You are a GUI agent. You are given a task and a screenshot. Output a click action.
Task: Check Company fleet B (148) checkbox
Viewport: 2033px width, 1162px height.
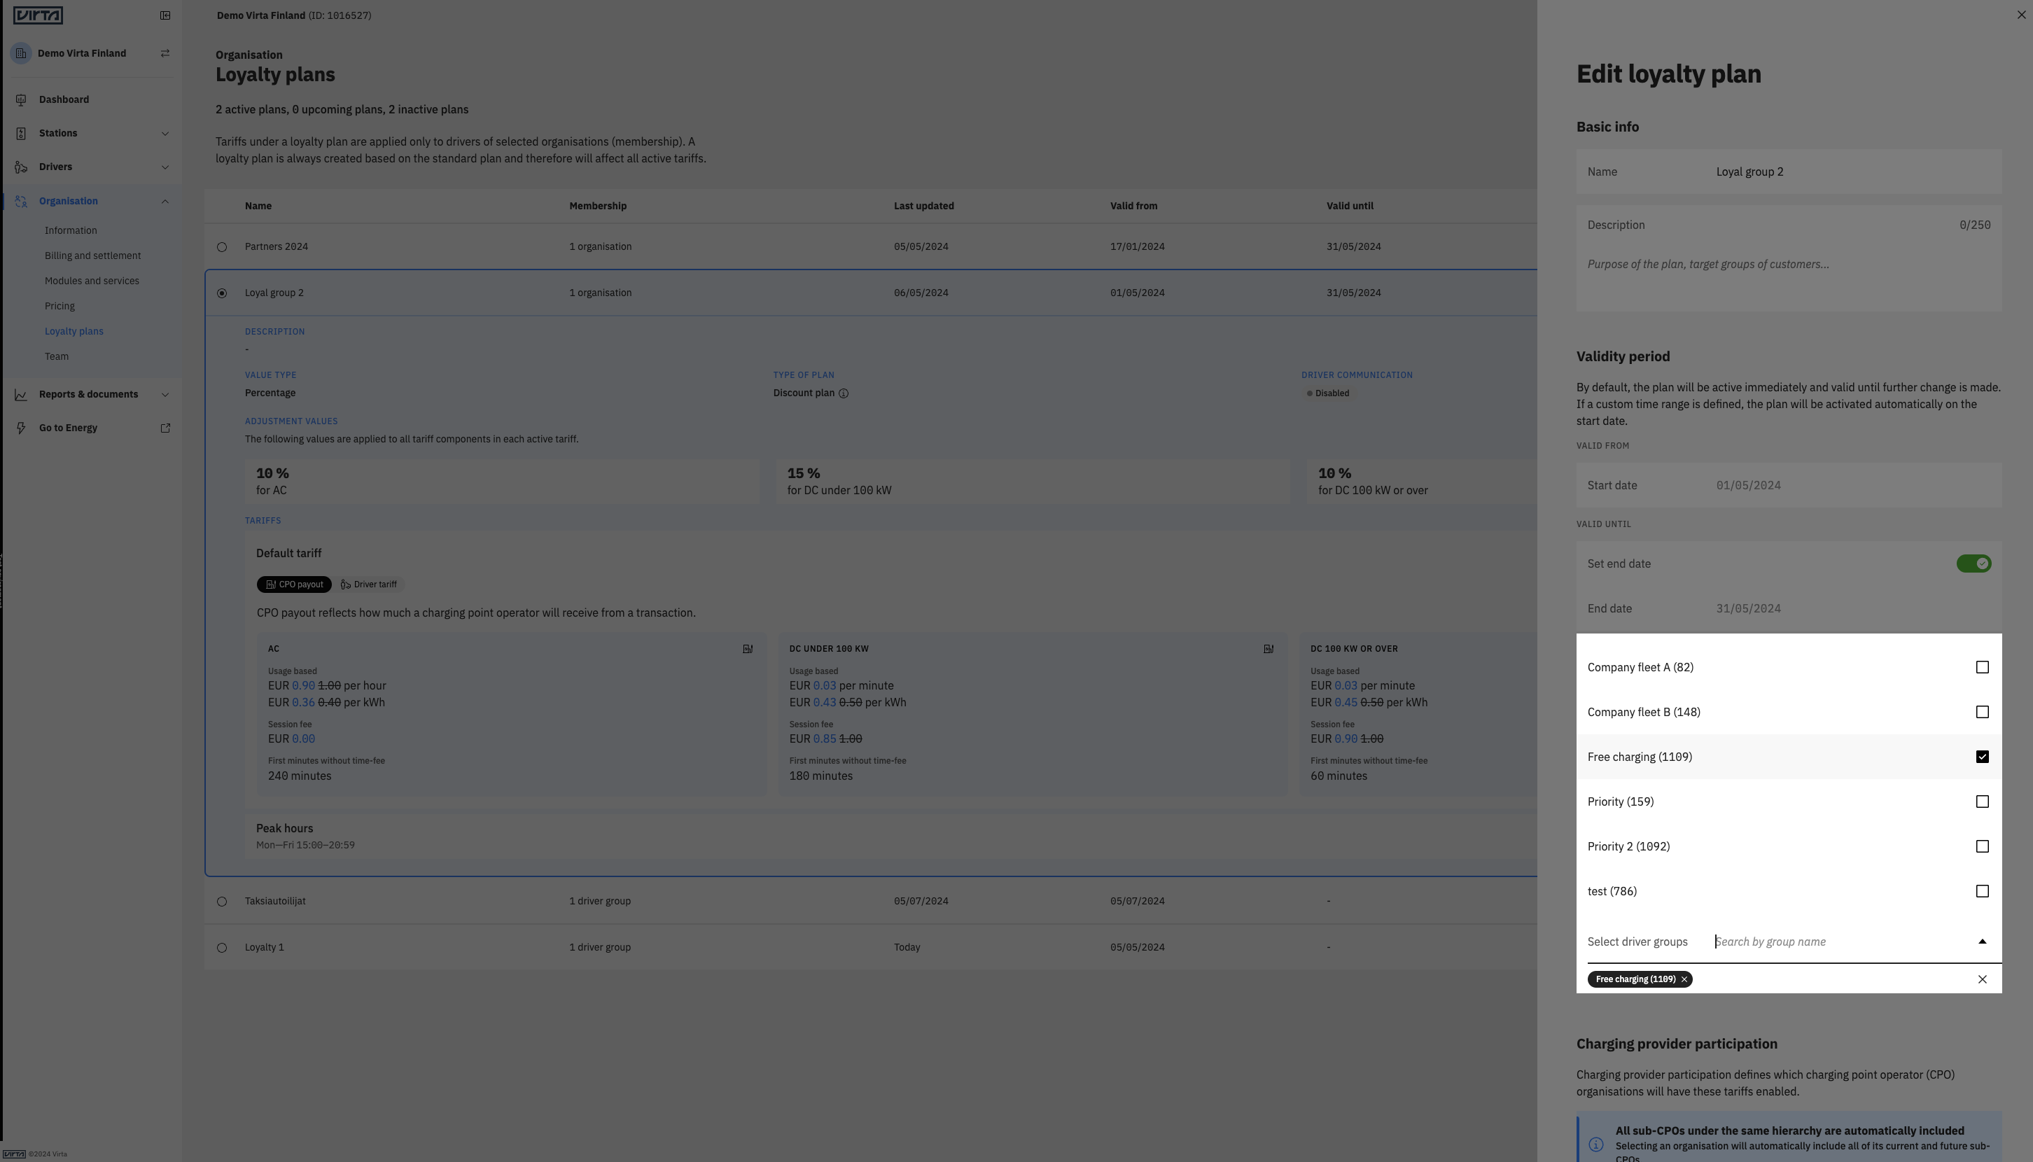[1982, 712]
